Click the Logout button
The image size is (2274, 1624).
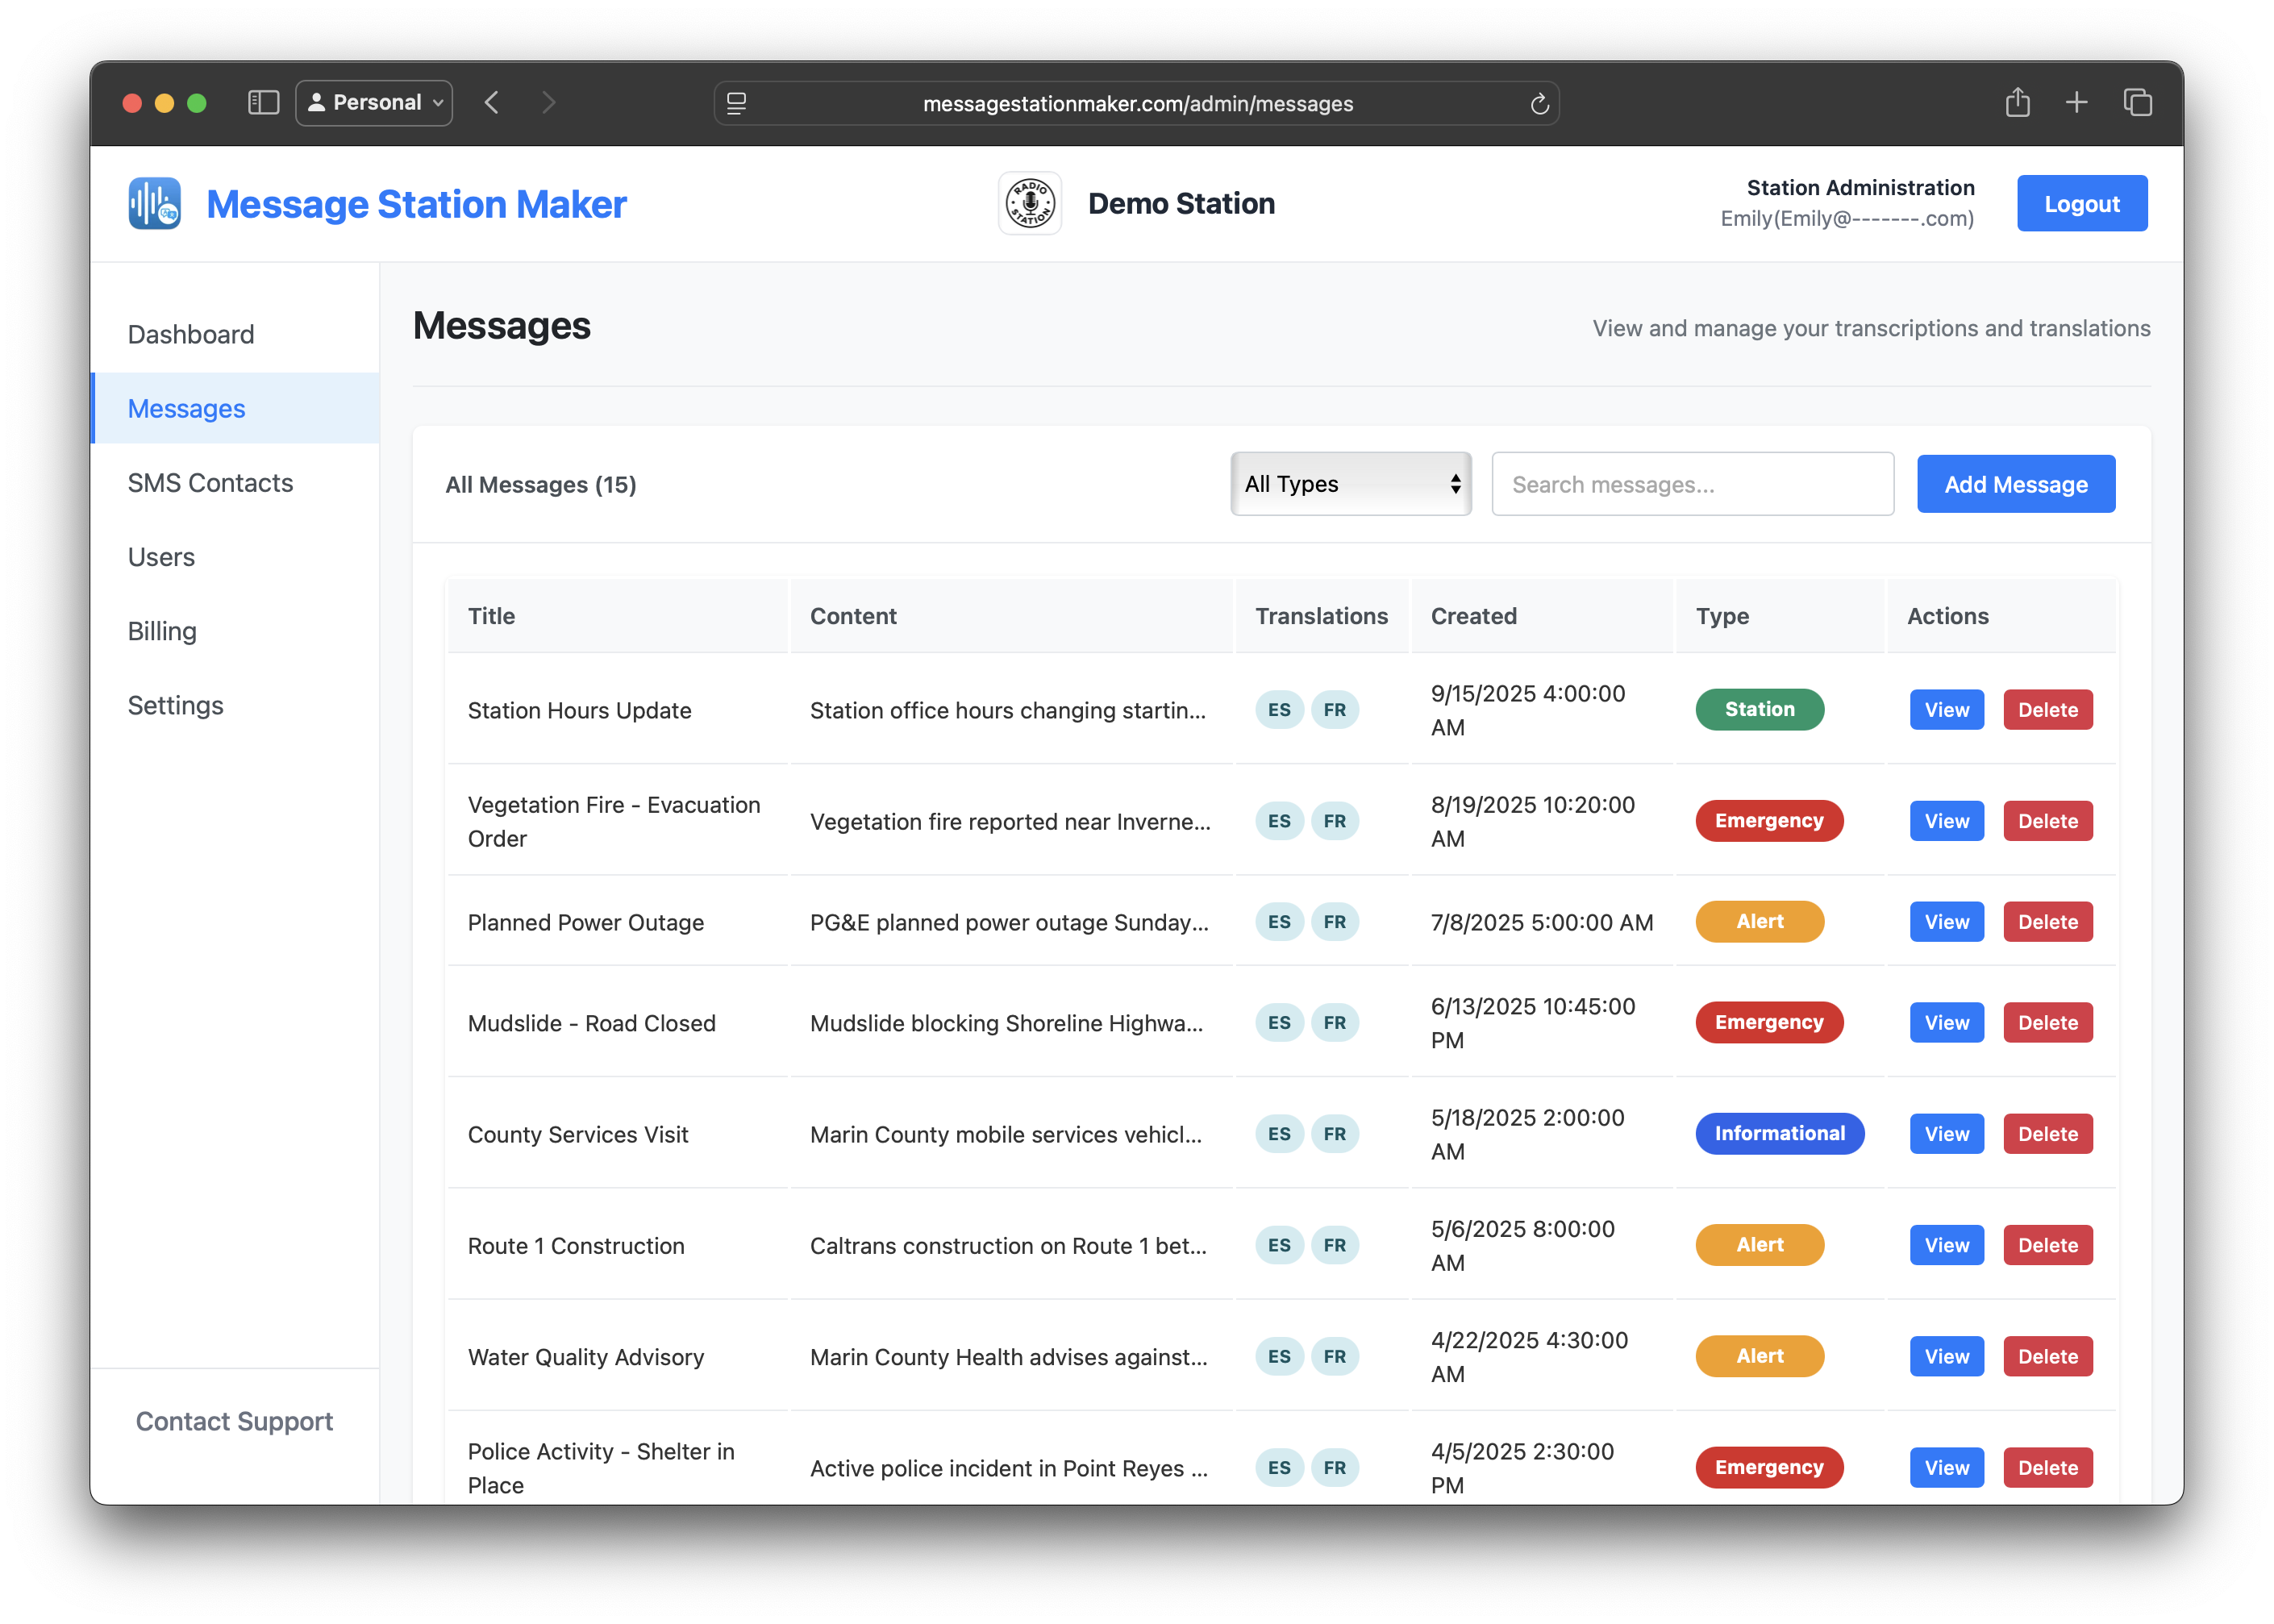coord(2081,204)
